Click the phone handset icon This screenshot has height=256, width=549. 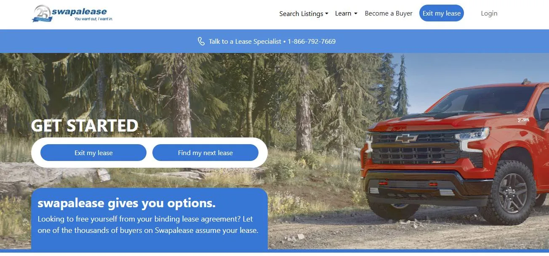(201, 41)
